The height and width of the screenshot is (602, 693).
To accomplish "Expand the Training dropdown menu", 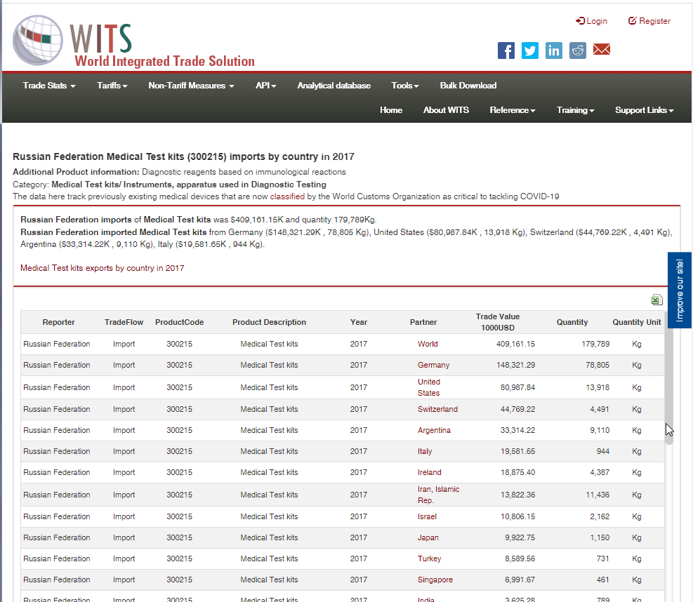I will click(575, 110).
